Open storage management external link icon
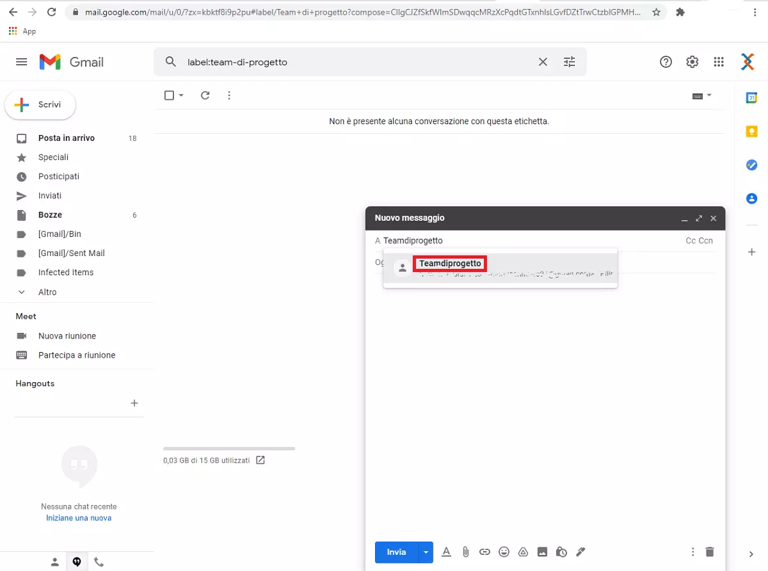The image size is (768, 571). pyautogui.click(x=260, y=460)
